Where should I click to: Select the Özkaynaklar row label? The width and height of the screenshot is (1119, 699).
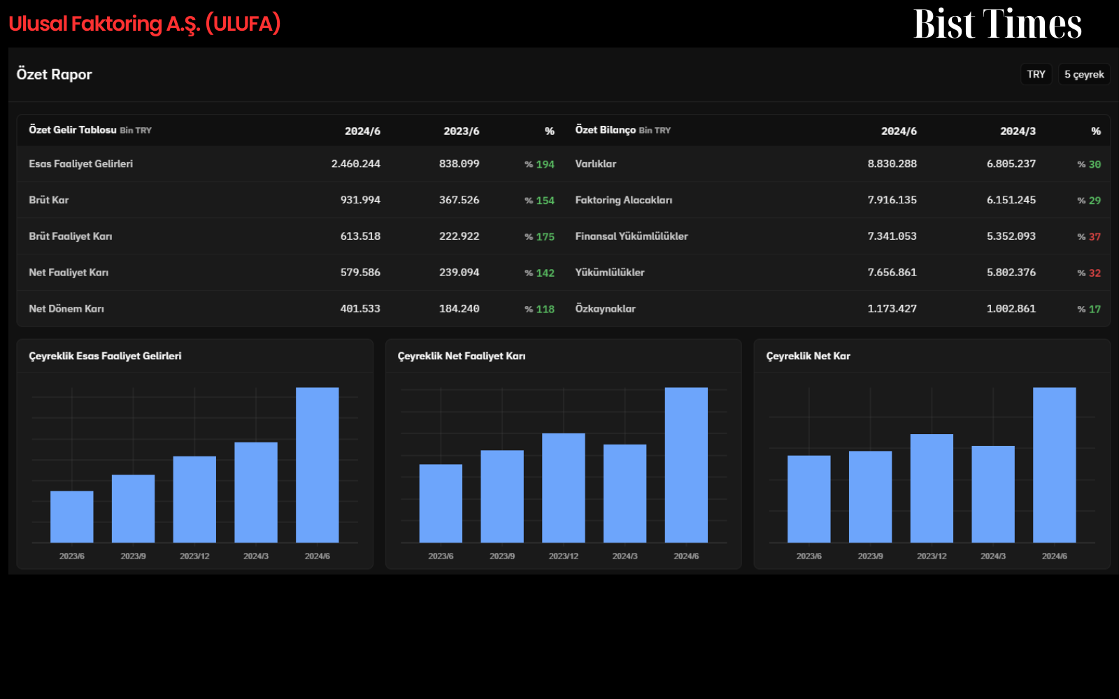606,308
